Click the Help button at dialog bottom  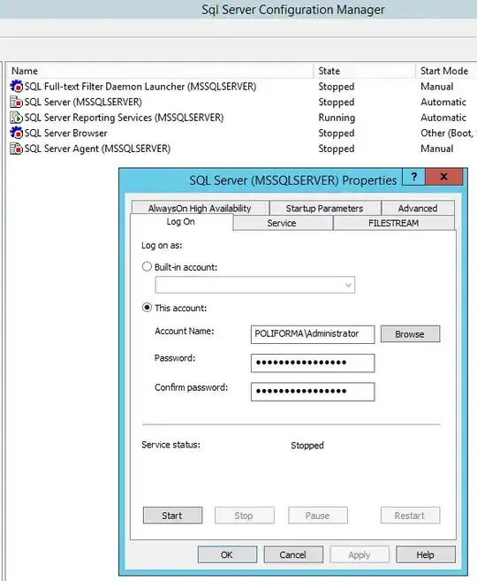pyautogui.click(x=426, y=554)
